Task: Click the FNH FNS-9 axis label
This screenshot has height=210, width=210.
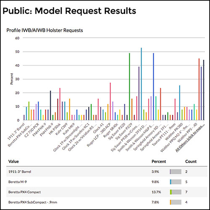Action: tap(47, 130)
